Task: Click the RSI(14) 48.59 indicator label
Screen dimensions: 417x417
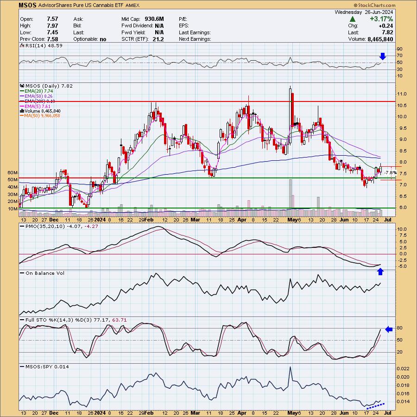Action: click(44, 46)
